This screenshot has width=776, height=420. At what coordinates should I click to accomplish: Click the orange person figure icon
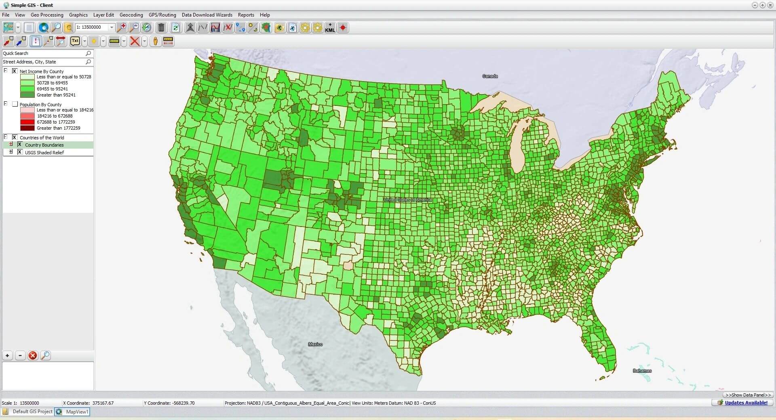(x=155, y=41)
